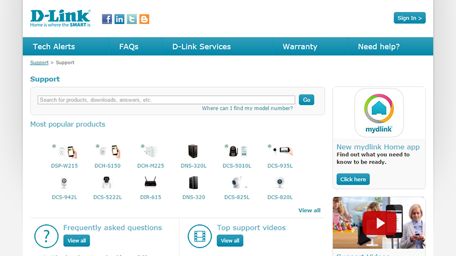
Task: Click the Sign In button
Action: click(409, 18)
